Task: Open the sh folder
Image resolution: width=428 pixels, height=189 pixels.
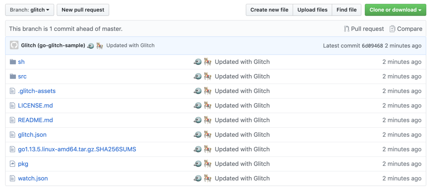Action: [x=21, y=62]
